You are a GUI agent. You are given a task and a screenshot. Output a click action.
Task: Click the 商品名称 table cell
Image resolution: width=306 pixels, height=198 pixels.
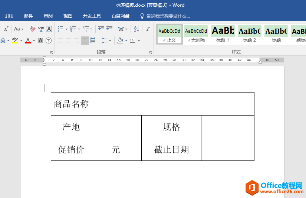[71, 104]
